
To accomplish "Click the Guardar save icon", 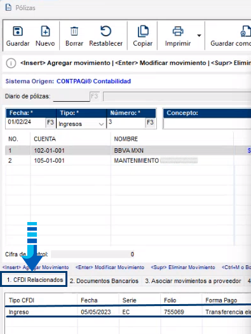I will coord(18,31).
